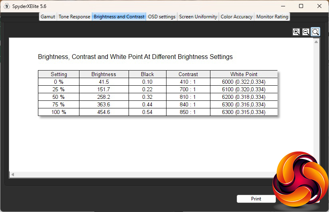Select the Brightness and Contrast tab
Image resolution: width=329 pixels, height=212 pixels.
119,17
